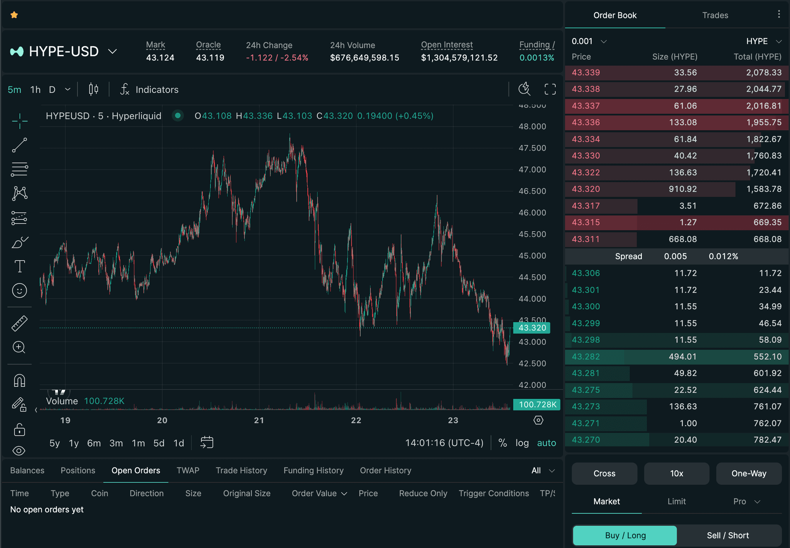Open the HYPE-USD pair dropdown
The image size is (790, 548).
(x=112, y=51)
